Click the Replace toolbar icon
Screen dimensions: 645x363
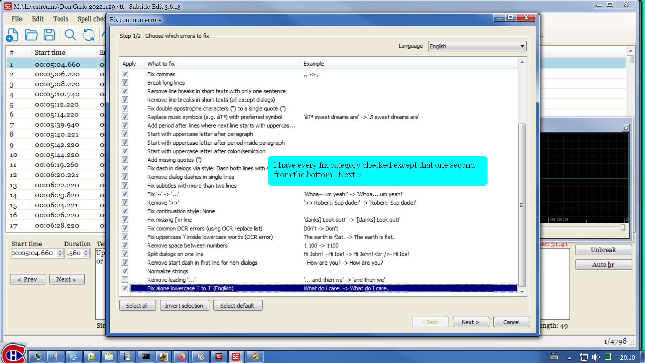click(89, 35)
